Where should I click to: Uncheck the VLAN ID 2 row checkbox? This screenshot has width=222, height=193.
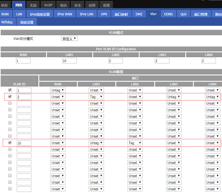[x=10, y=96]
